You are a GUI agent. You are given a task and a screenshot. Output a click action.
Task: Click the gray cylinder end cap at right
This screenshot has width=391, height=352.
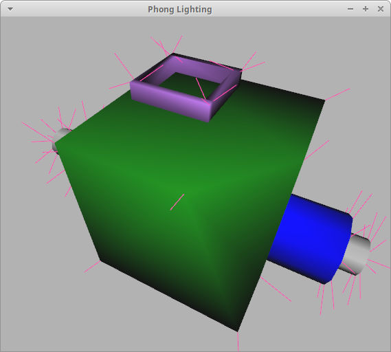tap(355, 254)
